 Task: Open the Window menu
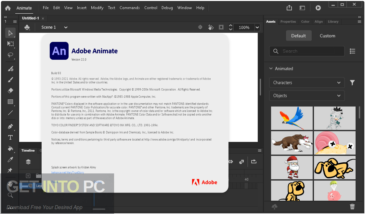point(185,8)
